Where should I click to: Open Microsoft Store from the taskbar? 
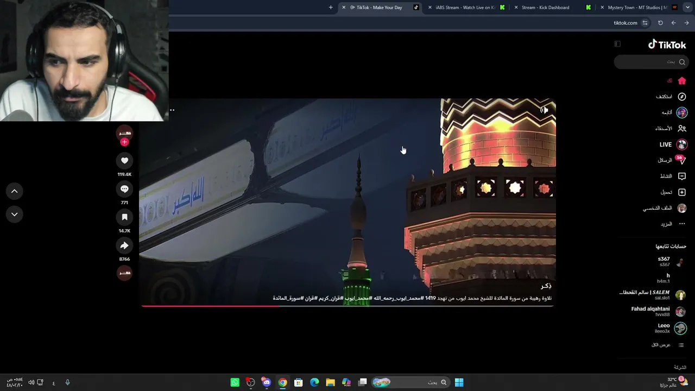point(298,382)
